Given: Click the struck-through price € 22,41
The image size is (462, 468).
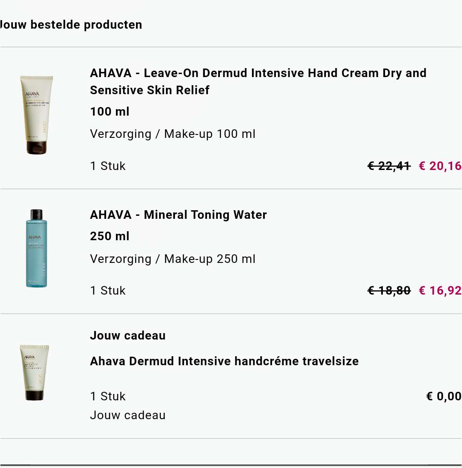Looking at the screenshot, I should tap(389, 166).
